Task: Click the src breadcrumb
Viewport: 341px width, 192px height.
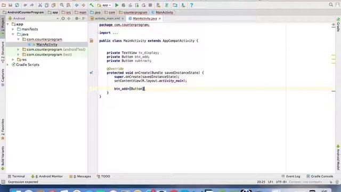Action: (x=66, y=12)
